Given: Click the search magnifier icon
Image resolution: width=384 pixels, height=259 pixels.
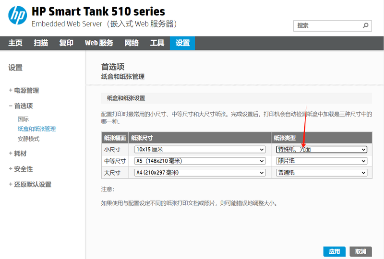Looking at the screenshot, I should [365, 25].
